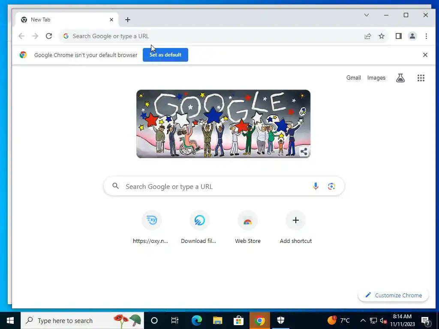Open Microsoft Store from the taskbar

[238, 320]
